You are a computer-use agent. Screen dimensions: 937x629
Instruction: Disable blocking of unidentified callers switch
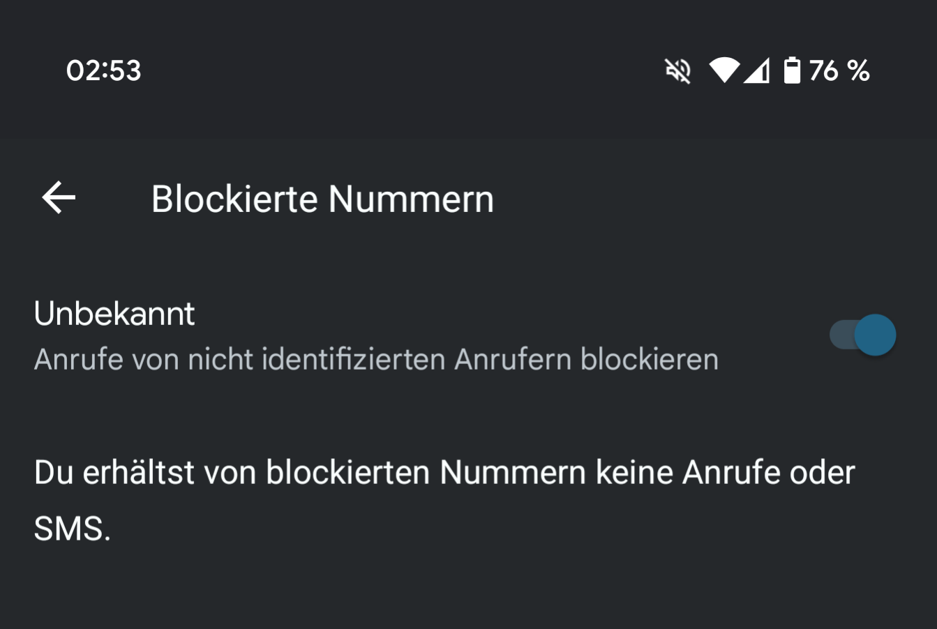point(862,335)
